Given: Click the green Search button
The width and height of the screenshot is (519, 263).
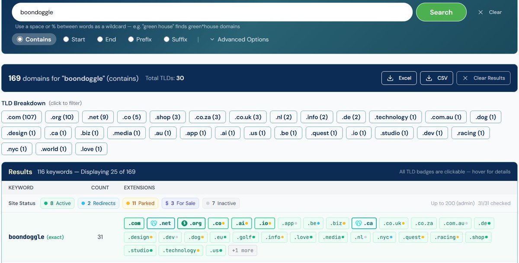Looking at the screenshot, I should click(x=441, y=12).
